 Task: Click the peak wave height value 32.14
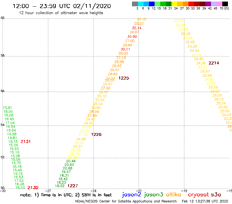pos(137,28)
